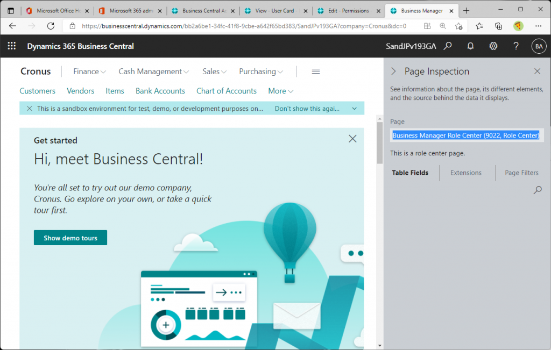551x350 pixels.
Task: Open the navigation hamburger menu
Action: (x=315, y=72)
